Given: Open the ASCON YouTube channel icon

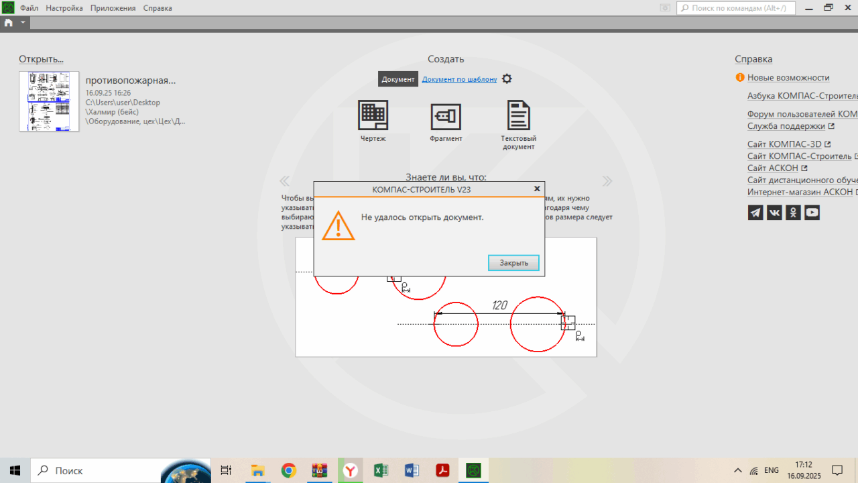Looking at the screenshot, I should 812,213.
